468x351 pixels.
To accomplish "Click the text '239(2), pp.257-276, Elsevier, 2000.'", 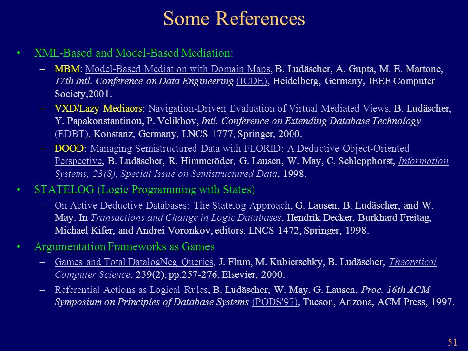I will pos(210,274).
